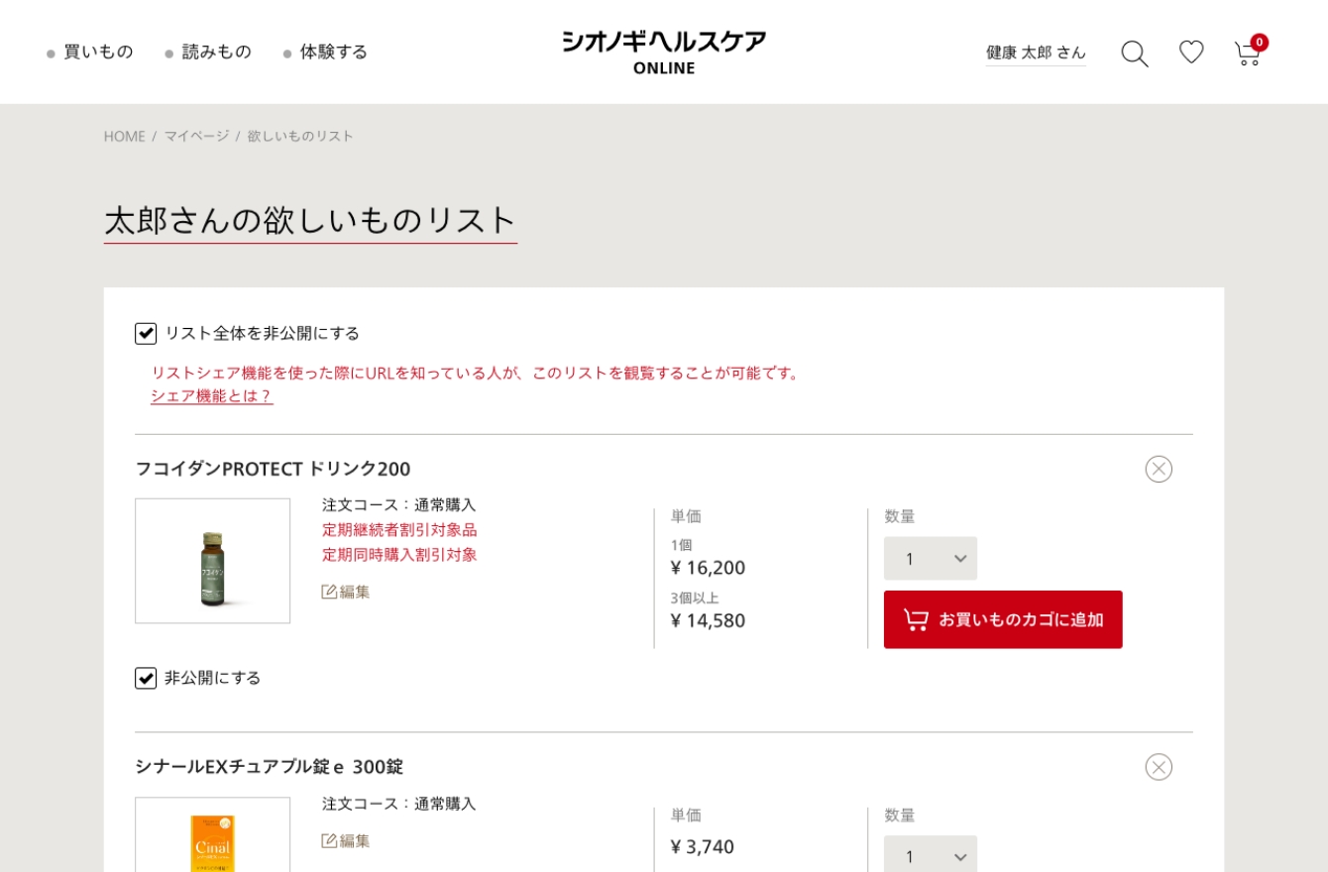This screenshot has height=872, width=1328.
Task: Open the シェア機能とは？ link
Action: coord(211,395)
